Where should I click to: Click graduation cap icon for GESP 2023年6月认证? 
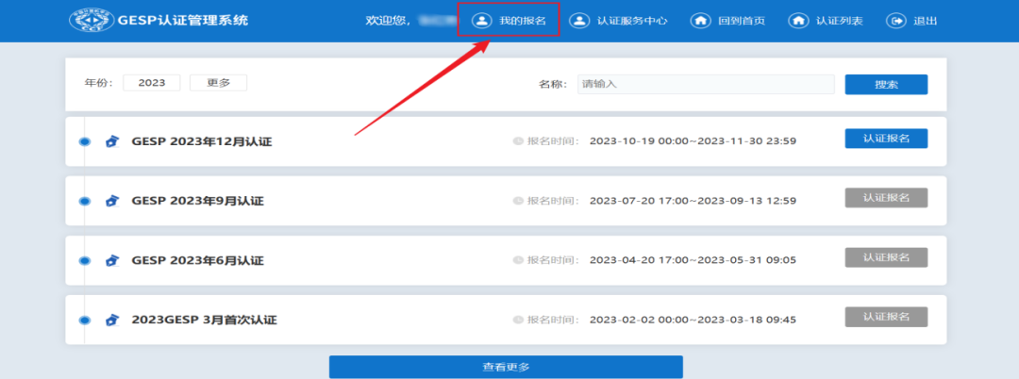[111, 260]
